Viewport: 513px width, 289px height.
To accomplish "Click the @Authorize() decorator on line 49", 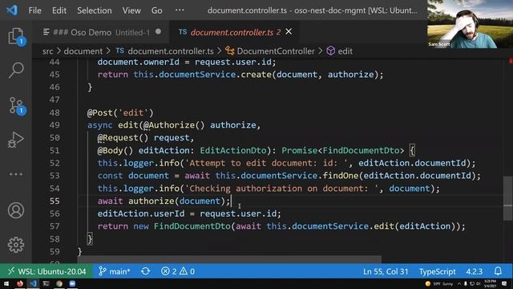I will pos(174,125).
